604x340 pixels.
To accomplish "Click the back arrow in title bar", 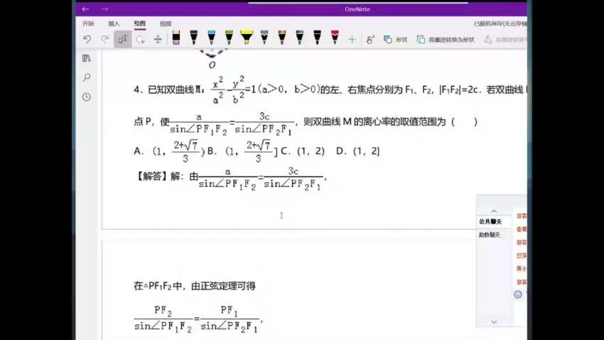I will coord(85,9).
